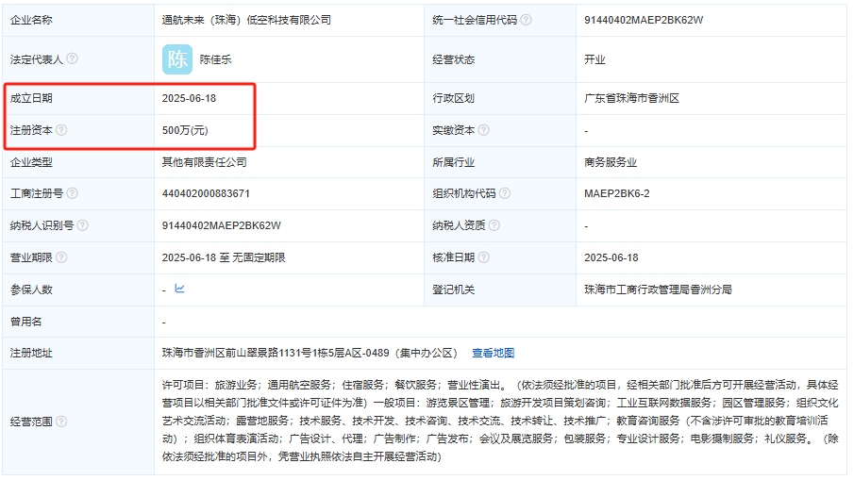The image size is (854, 480).
Task: Click the 行政区划 label
Action: coord(453,98)
